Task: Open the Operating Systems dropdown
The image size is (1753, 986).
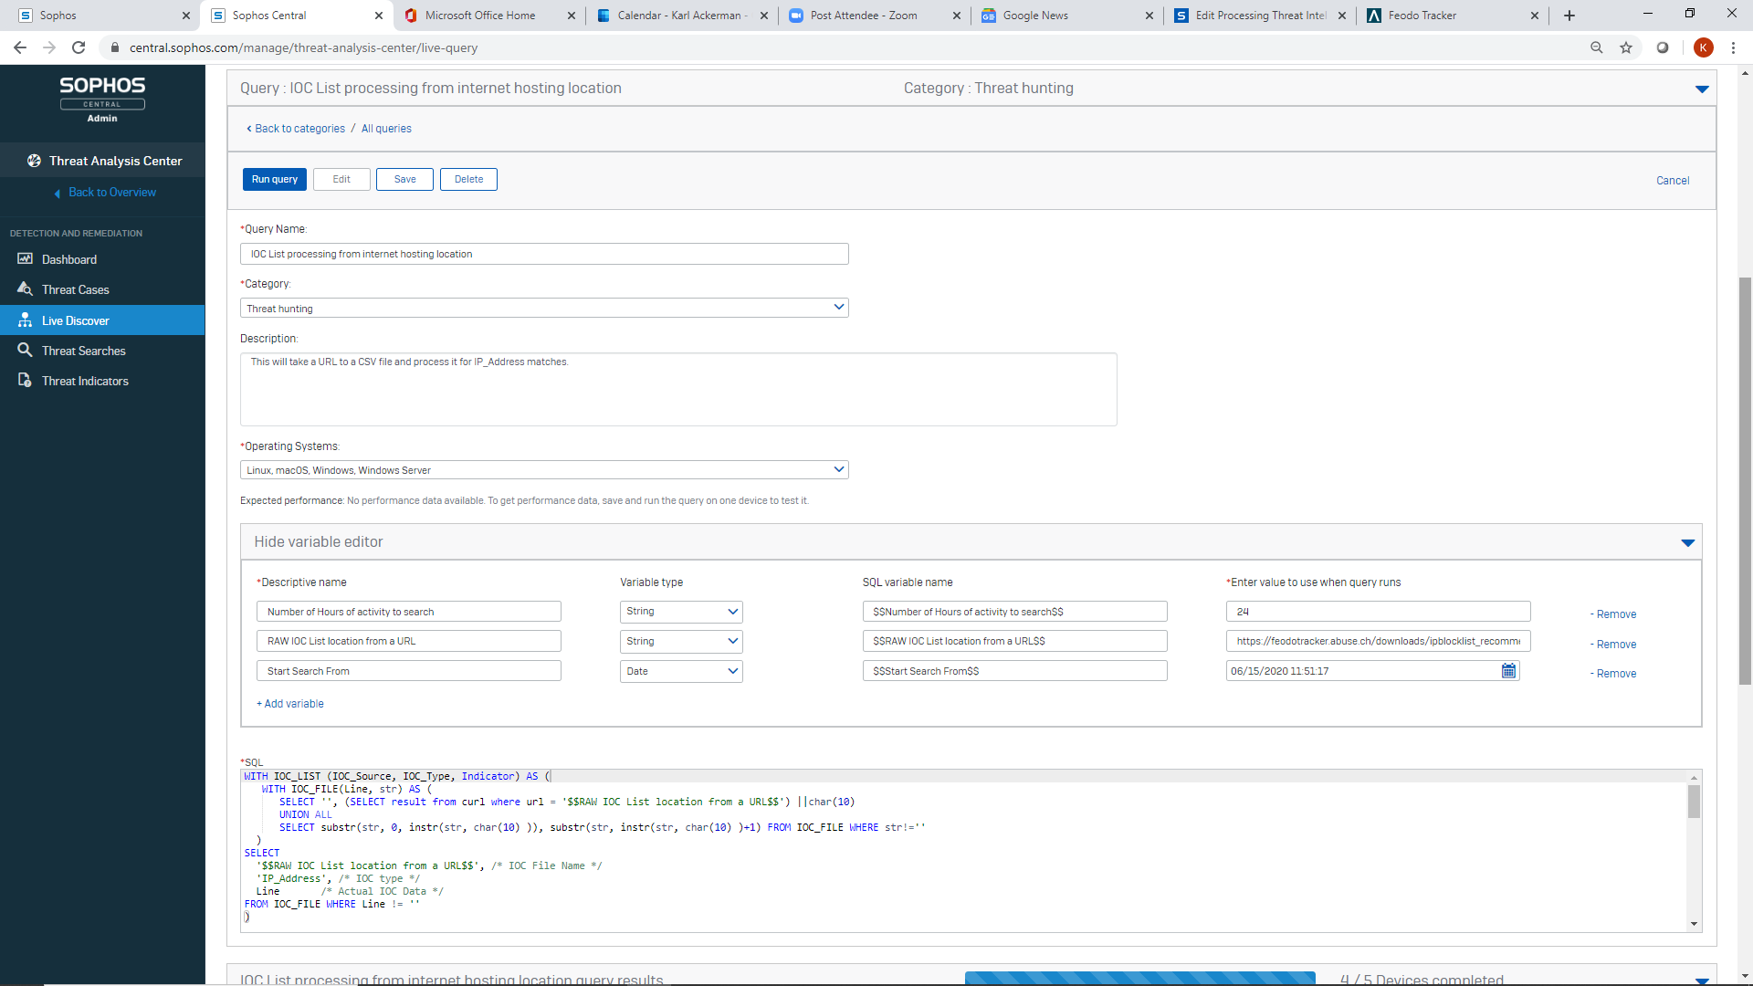Action: click(544, 469)
